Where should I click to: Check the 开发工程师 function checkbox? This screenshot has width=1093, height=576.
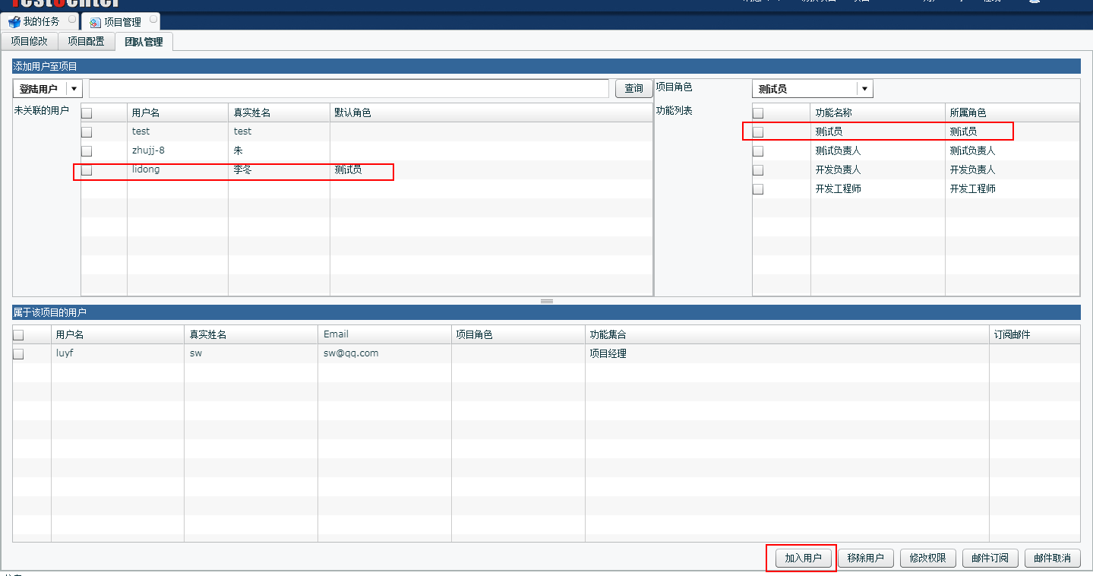(x=758, y=189)
